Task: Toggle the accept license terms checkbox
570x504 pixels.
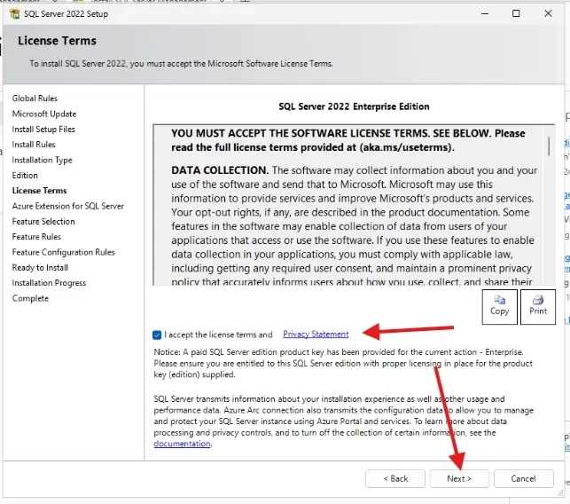Action: click(x=157, y=335)
